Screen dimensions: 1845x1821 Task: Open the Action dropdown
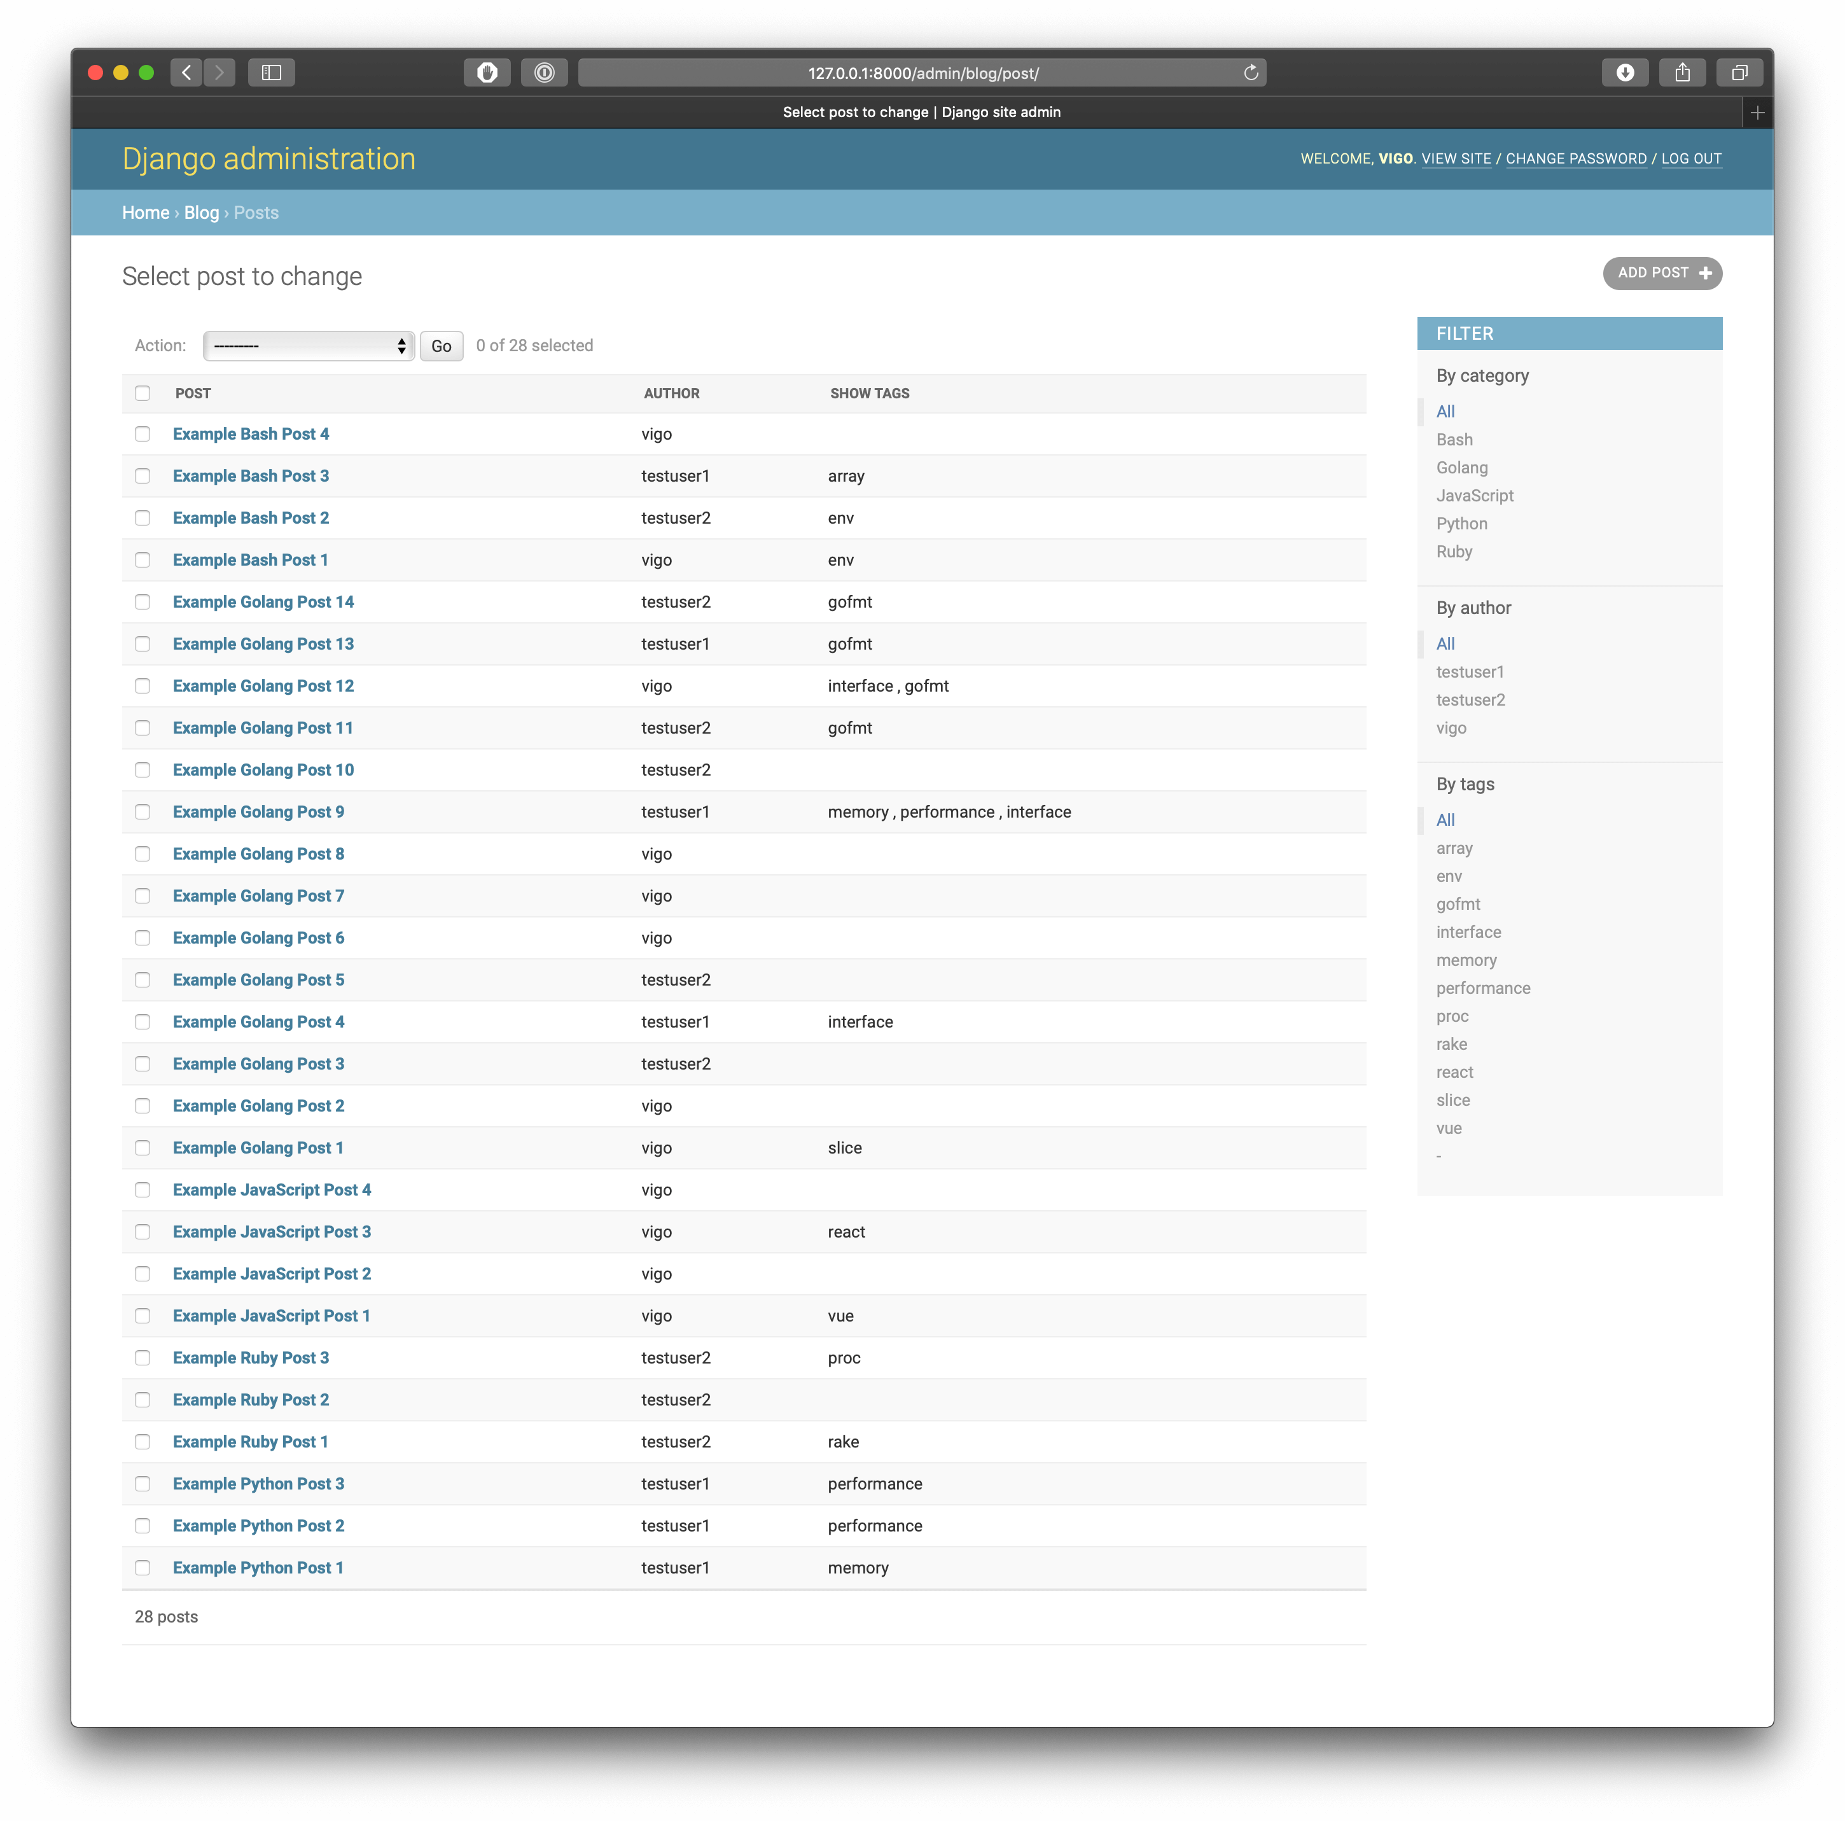click(307, 345)
